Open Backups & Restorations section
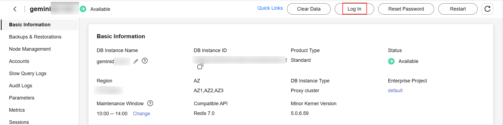503x125 pixels. click(x=35, y=37)
